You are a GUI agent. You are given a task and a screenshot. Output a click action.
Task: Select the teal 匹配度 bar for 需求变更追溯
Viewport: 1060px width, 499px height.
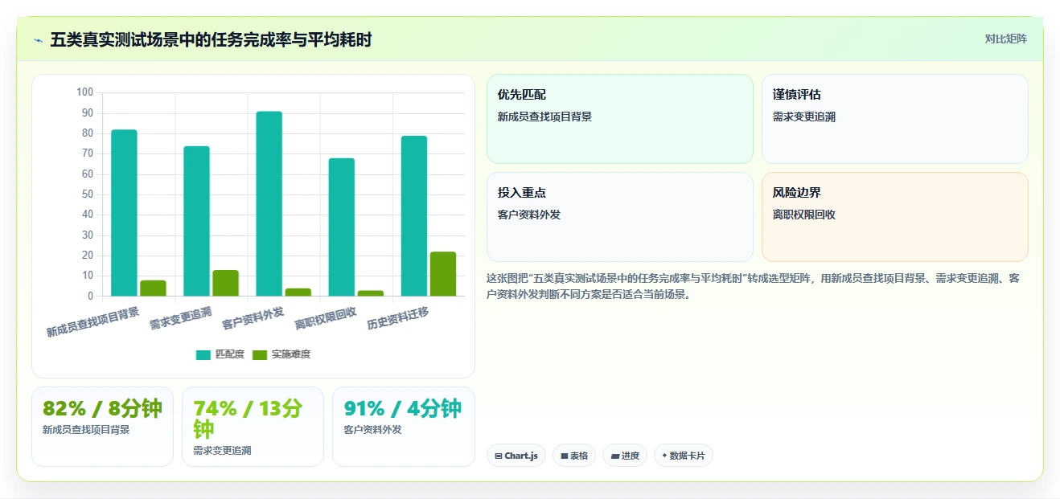196,221
